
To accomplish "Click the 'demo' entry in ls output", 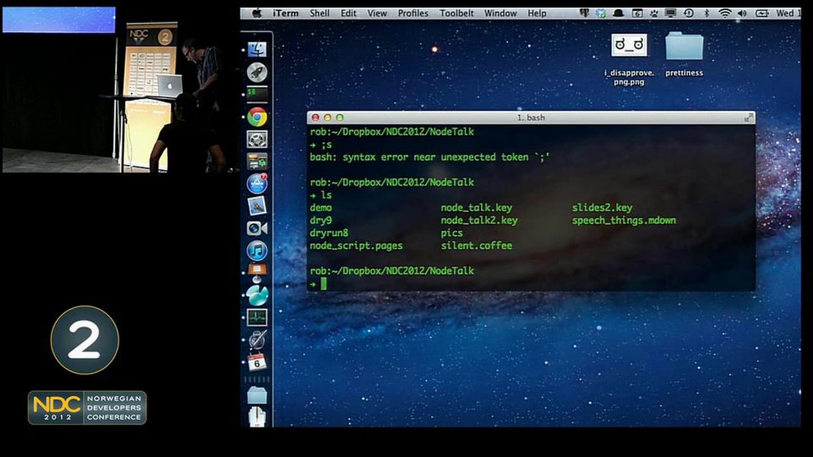I will (x=321, y=208).
